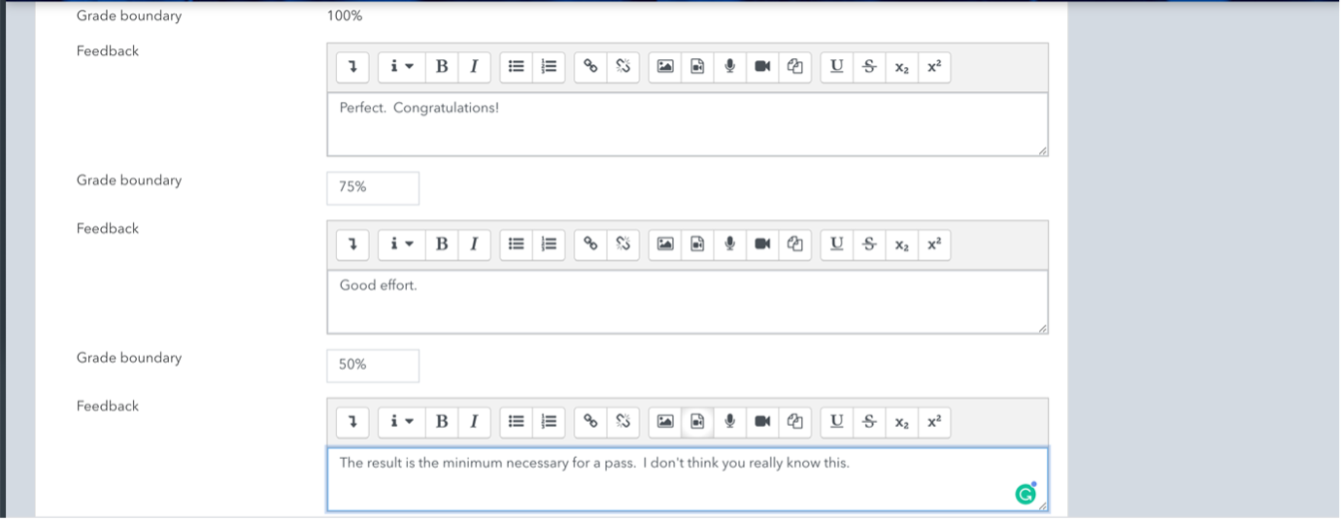Edit the 50% grade boundary field
This screenshot has height=521, width=1344.
[x=373, y=366]
